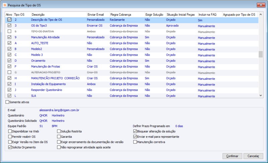Image resolution: width=268 pixels, height=163 pixels.
Task: Click '0 dias' prazo value
Action: tap(179, 126)
